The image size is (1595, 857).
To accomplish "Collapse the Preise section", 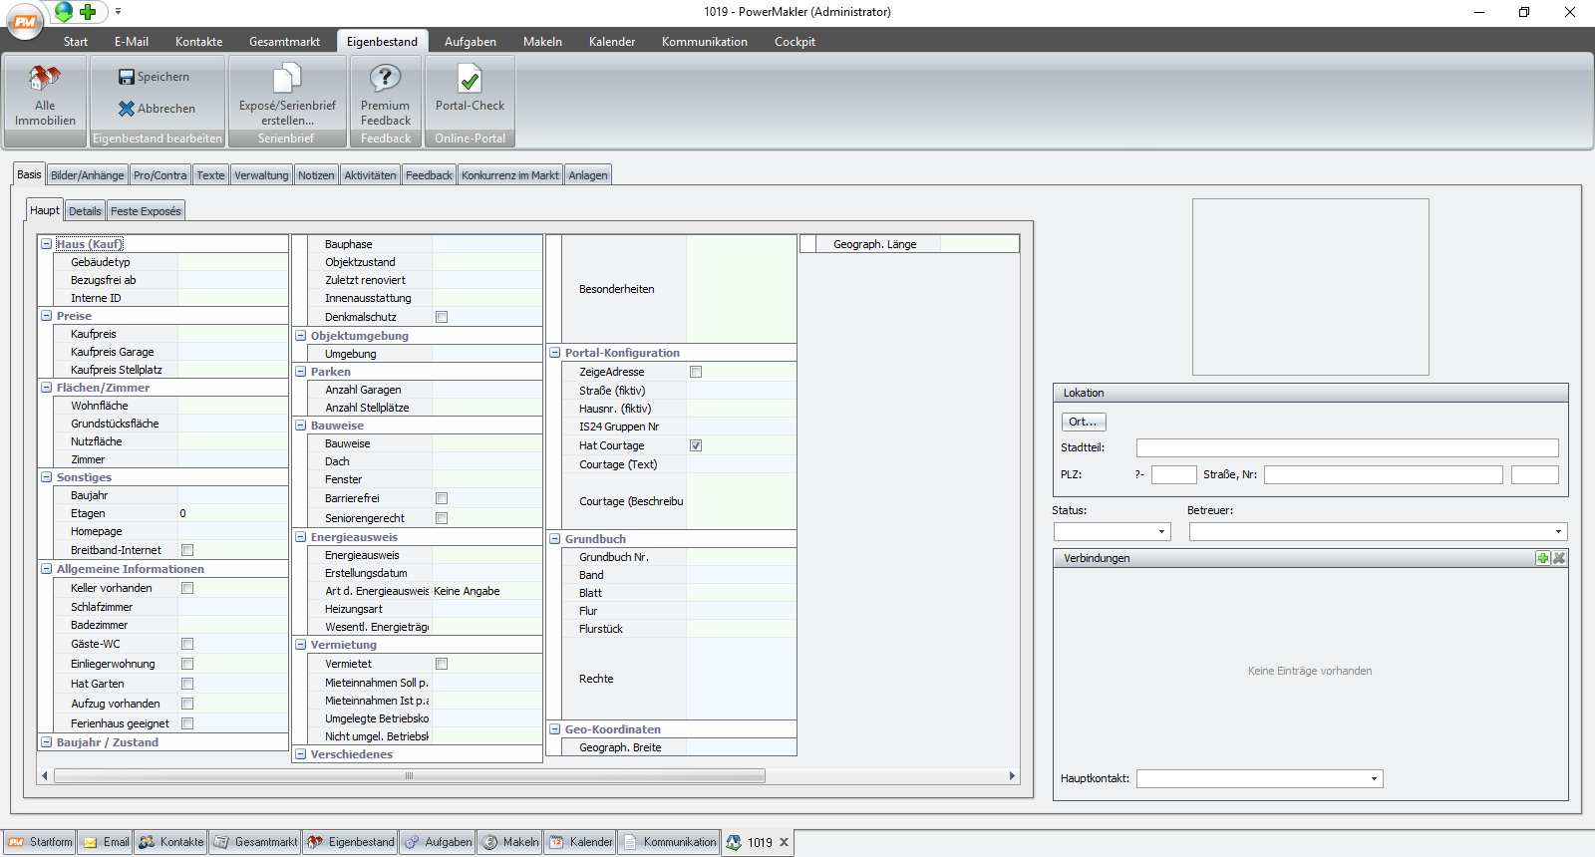I will (46, 316).
